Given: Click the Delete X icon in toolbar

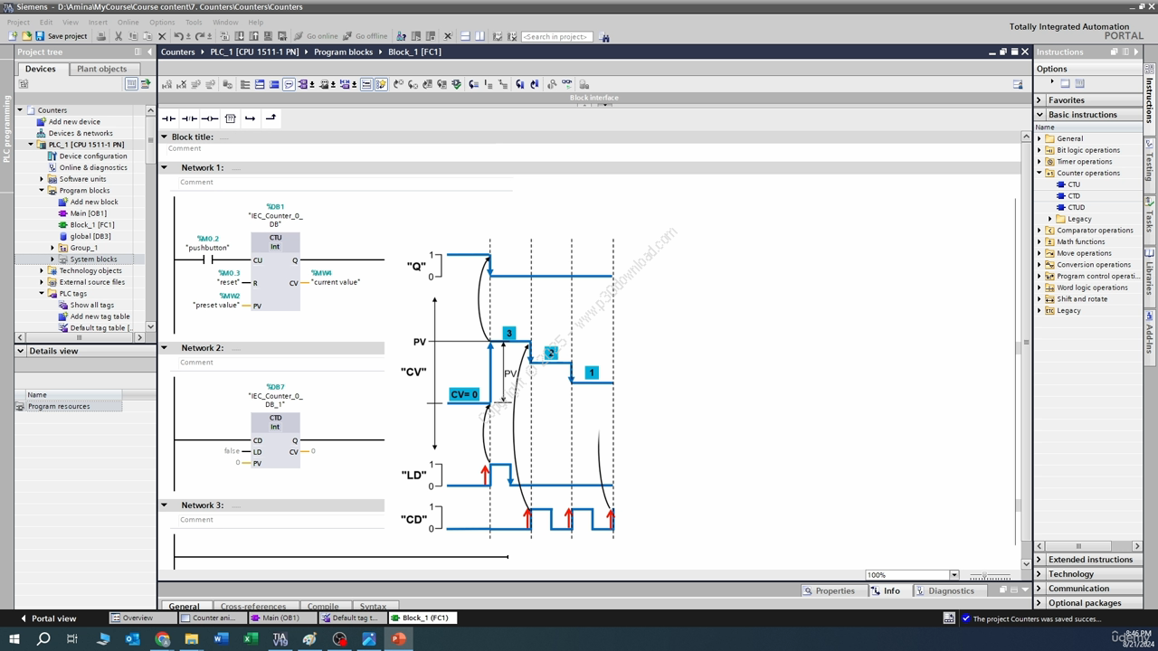Looking at the screenshot, I should click(x=162, y=36).
